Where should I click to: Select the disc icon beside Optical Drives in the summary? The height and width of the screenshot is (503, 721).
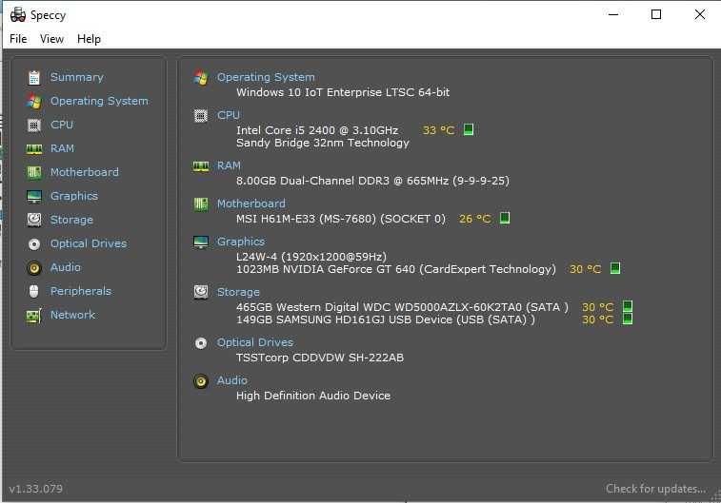[201, 343]
